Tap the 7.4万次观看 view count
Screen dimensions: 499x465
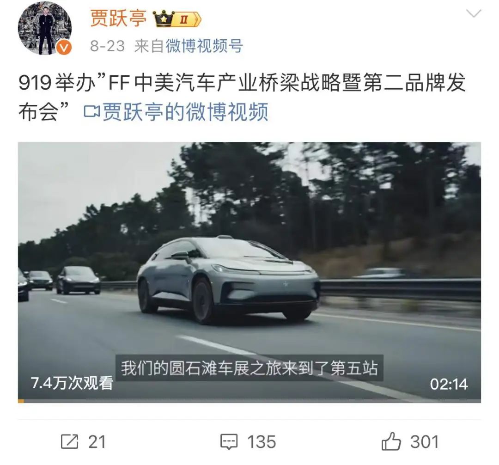pyautogui.click(x=72, y=383)
